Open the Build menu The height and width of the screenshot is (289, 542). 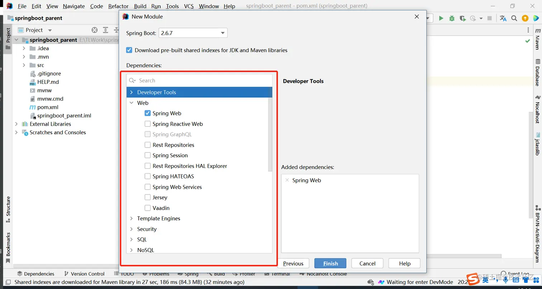(140, 6)
